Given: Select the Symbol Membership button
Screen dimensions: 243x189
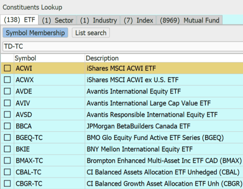Looking at the screenshot, I should point(35,33).
